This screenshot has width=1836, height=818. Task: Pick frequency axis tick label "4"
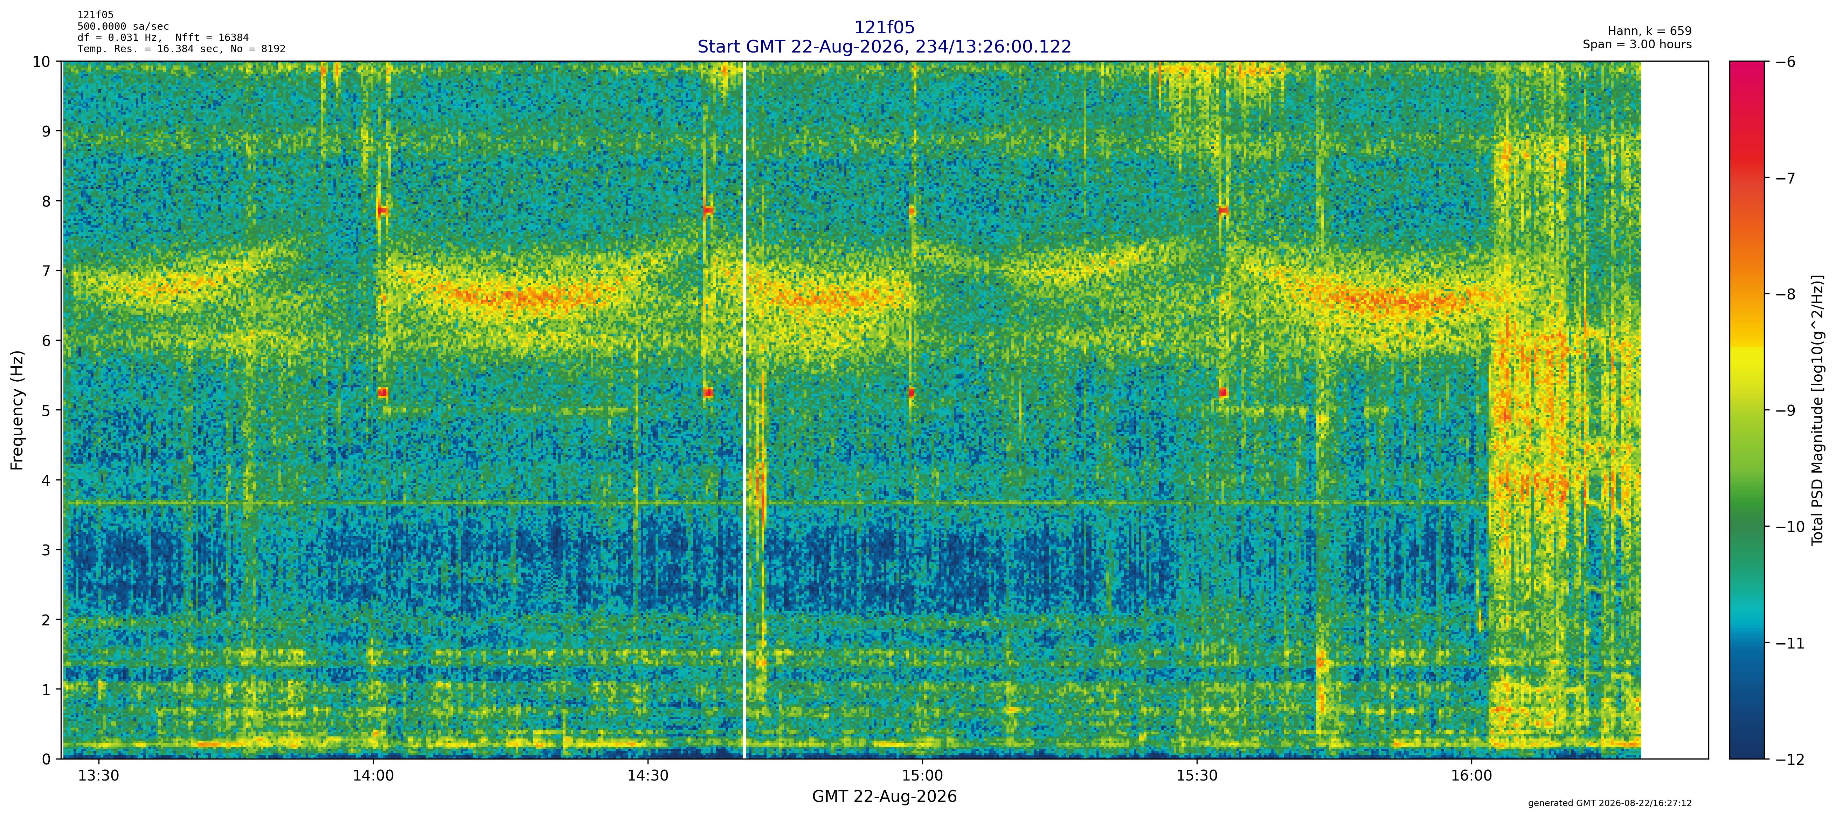(47, 480)
